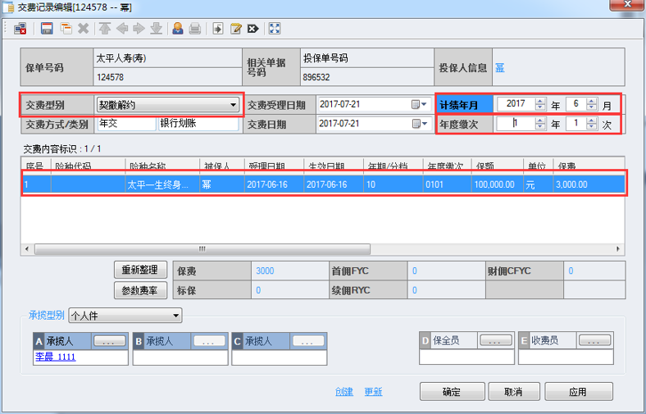The image size is (646, 414).
Task: Click the exit window icon in toolbar
Action: pos(20,29)
